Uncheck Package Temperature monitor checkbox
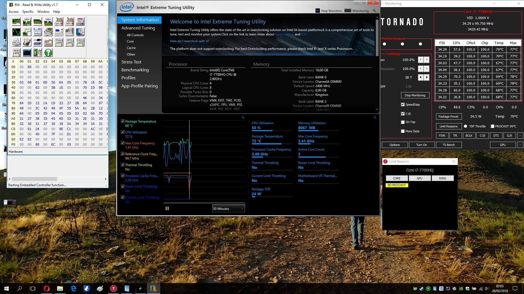The width and height of the screenshot is (524, 294). coord(123,121)
